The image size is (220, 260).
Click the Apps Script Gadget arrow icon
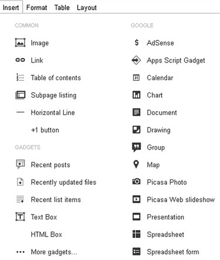[136, 60]
